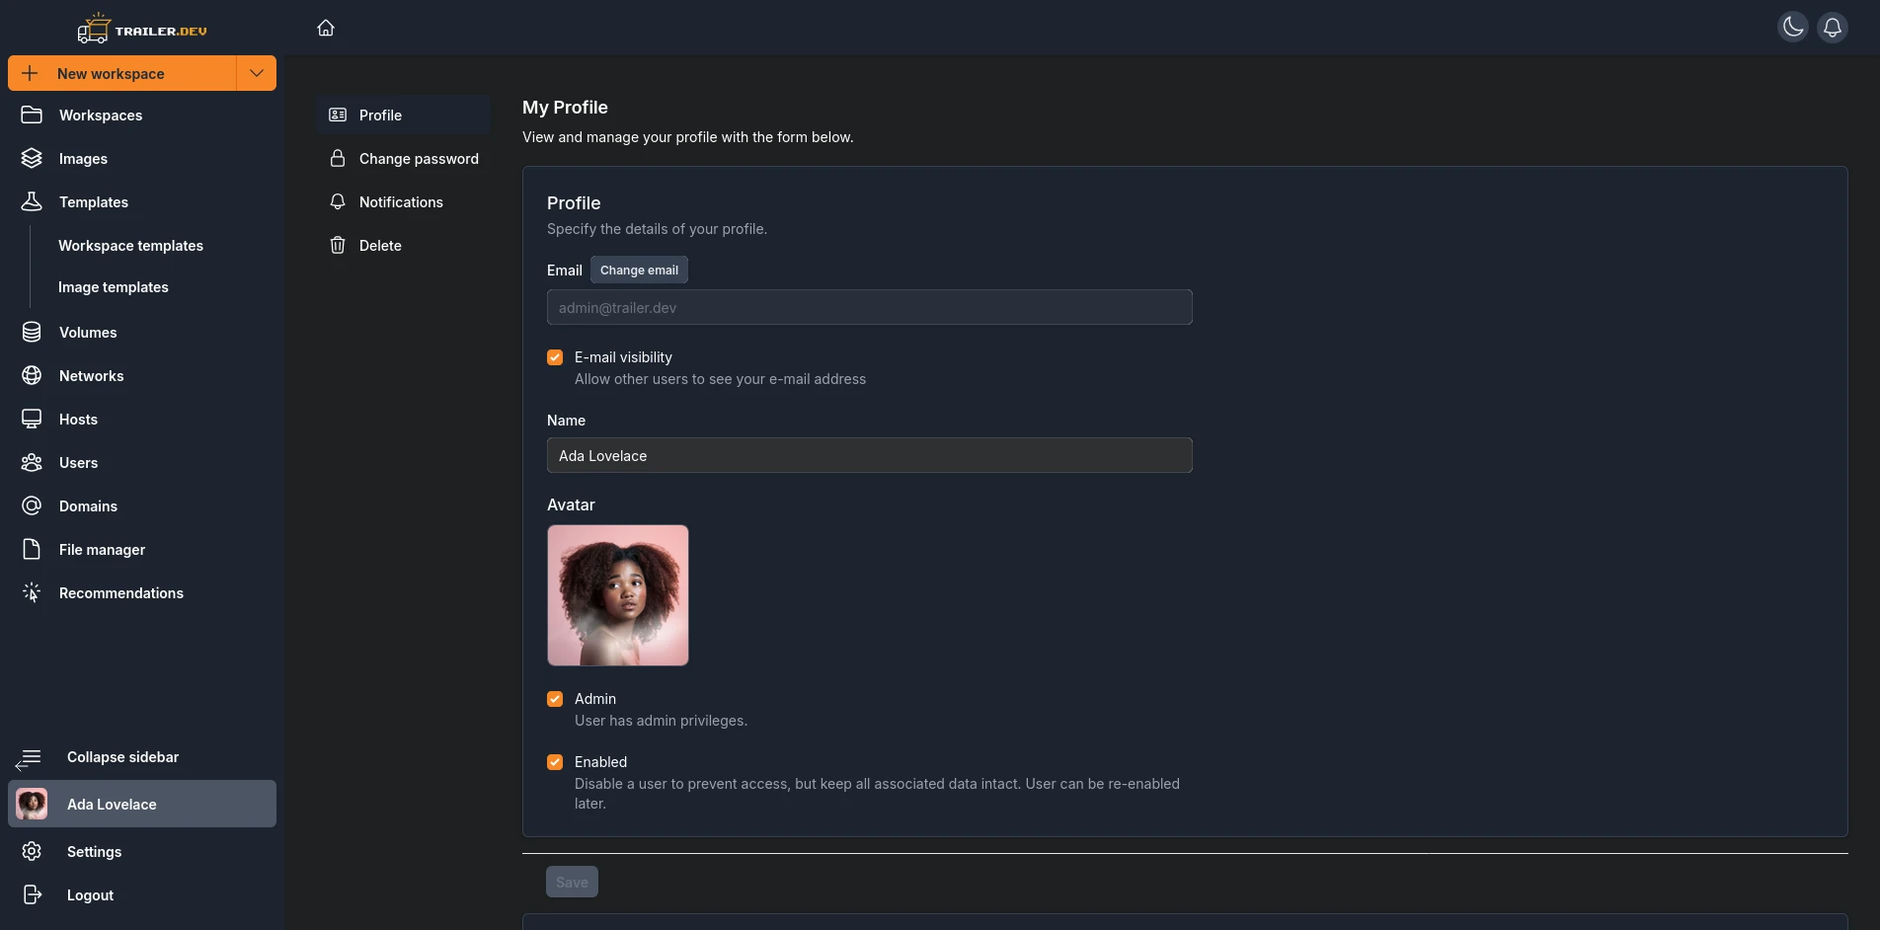Viewport: 1880px width, 930px height.
Task: Select the Profile tab label
Action: (x=380, y=115)
